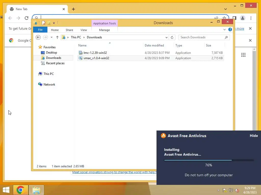Viewport: 261px width, 195px height.
Task: Select Downloads in navigation pane
Action: 54,58
